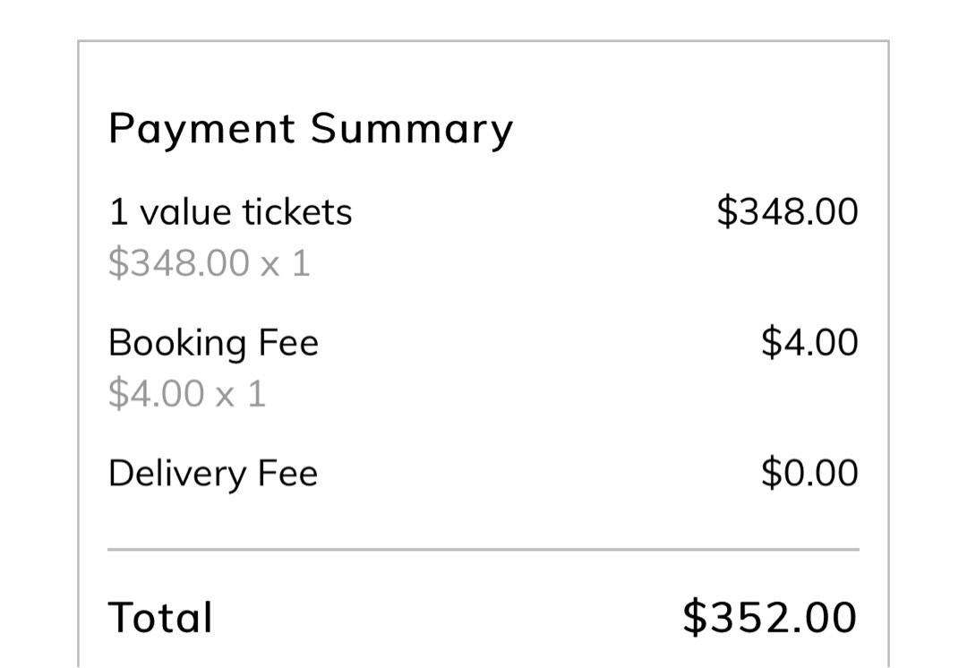Click the left border of the summary card
The image size is (967, 668).
click(x=78, y=354)
